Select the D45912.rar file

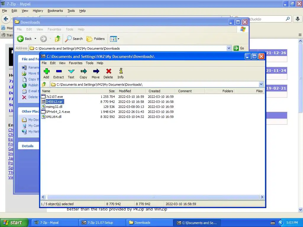click(x=54, y=102)
